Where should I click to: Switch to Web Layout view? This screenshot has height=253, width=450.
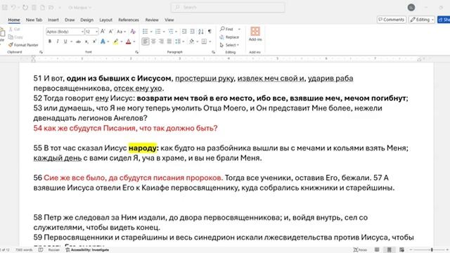[x=401, y=250]
